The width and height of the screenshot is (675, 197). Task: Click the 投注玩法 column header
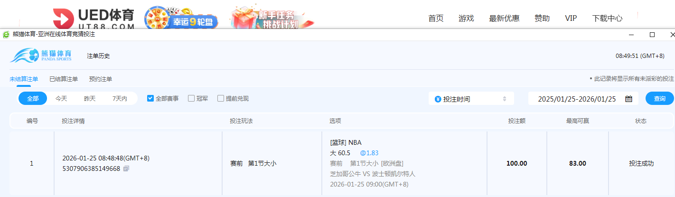[241, 121]
